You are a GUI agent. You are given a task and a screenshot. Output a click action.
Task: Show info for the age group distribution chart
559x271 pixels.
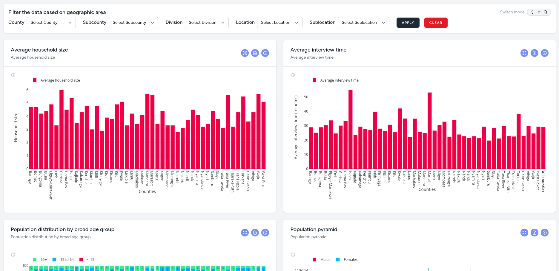tap(265, 233)
